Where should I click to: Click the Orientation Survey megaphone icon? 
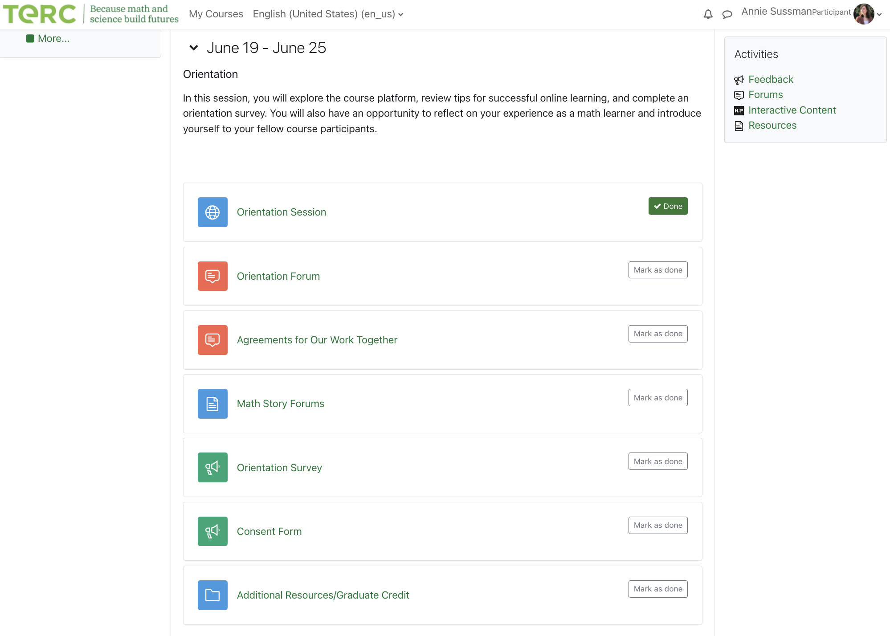(x=212, y=468)
